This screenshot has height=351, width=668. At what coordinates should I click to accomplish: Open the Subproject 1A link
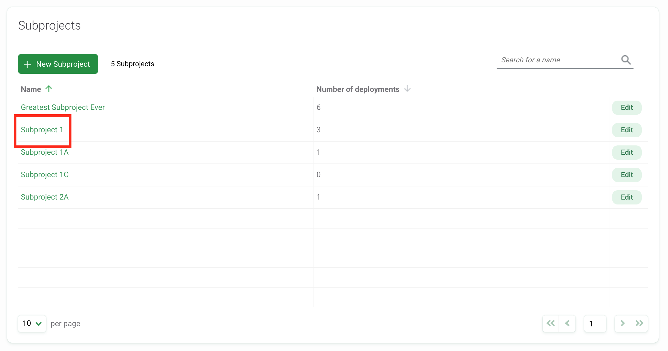click(x=45, y=152)
